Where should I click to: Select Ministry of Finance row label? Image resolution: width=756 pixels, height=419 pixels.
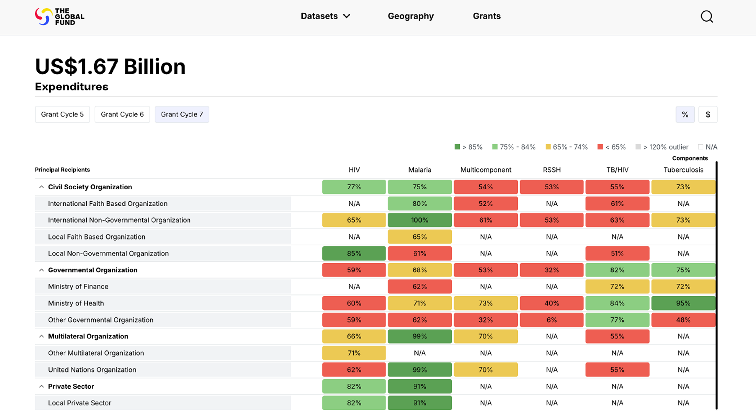78,287
